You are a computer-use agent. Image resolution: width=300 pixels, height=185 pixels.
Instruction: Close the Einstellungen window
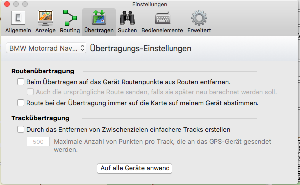coord(7,4)
